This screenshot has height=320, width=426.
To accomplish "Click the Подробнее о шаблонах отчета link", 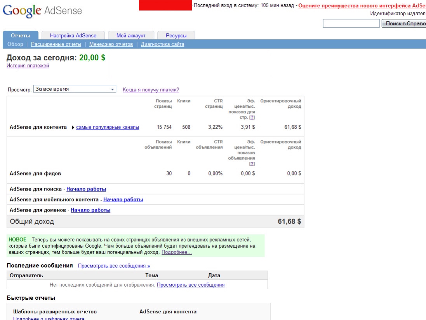I will tap(49, 318).
